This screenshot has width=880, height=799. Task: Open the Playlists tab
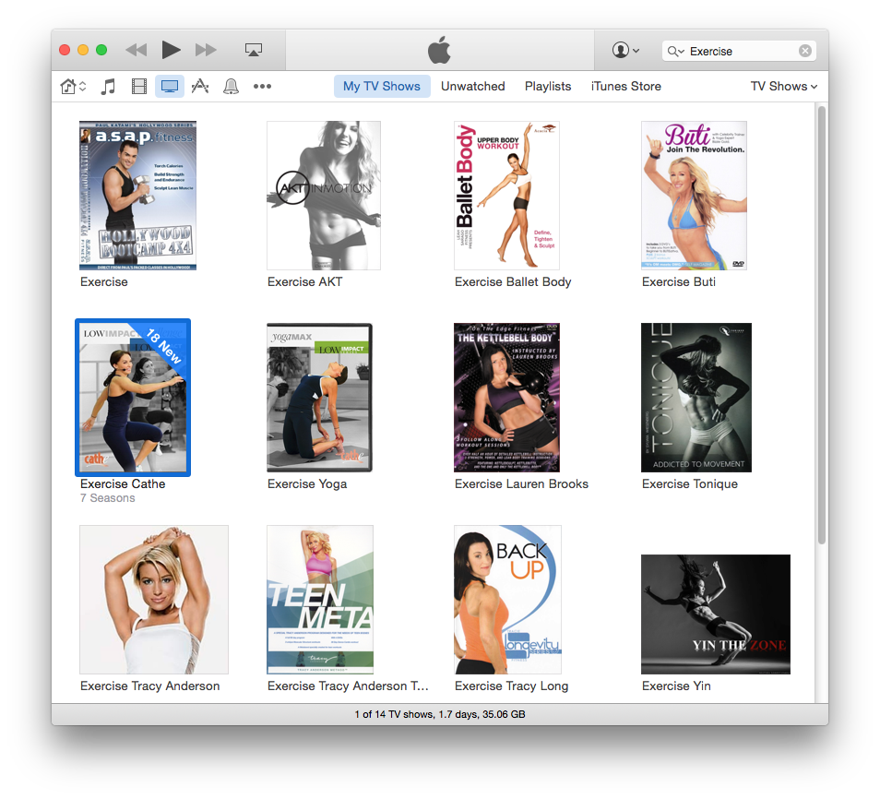tap(548, 87)
